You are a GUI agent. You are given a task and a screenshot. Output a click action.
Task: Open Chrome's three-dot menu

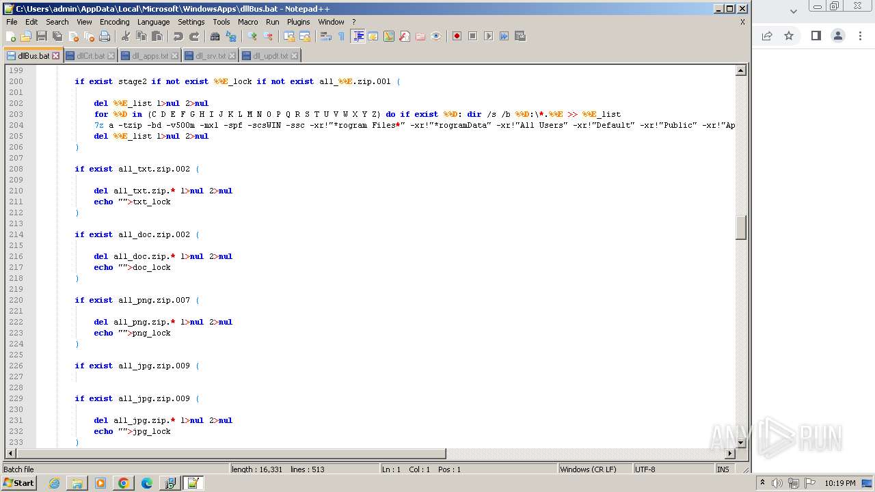(861, 36)
